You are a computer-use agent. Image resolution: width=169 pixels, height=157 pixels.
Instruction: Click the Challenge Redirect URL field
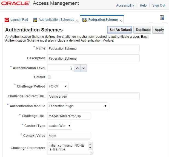point(93,96)
